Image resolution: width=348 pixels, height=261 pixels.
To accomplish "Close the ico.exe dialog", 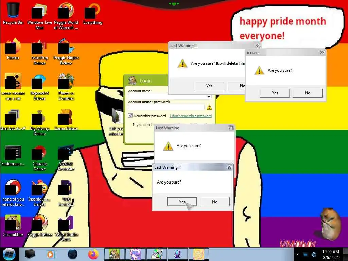I will pyautogui.click(x=322, y=53).
